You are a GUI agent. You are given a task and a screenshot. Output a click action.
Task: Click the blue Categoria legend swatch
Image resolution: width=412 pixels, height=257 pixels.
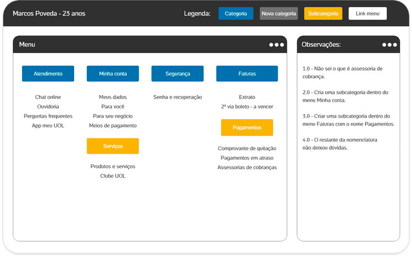click(236, 13)
